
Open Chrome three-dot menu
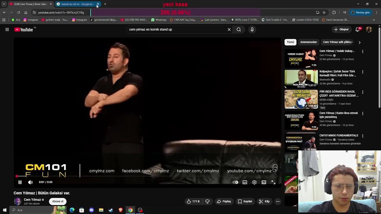377,12
